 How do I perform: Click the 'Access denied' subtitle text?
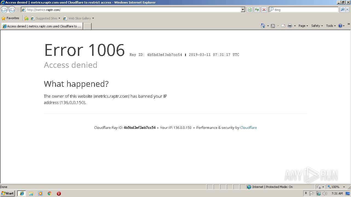pos(71,65)
